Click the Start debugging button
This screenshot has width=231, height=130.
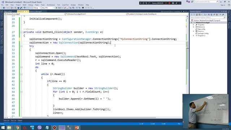[x=59, y=8]
